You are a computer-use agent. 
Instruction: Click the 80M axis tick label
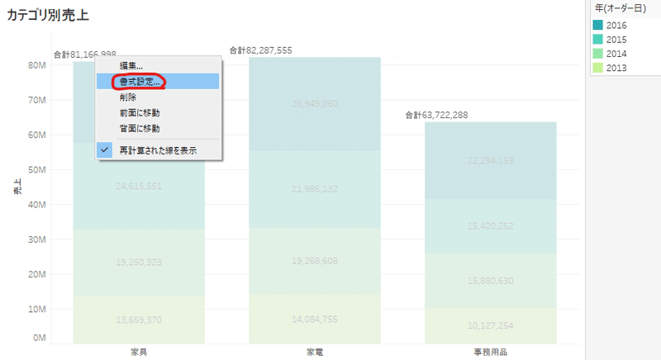tap(37, 65)
